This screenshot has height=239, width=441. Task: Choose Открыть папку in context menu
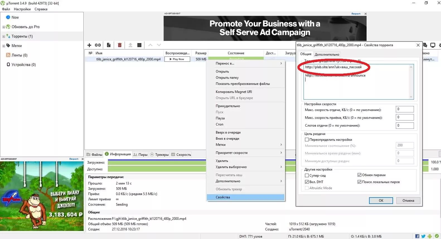point(246,78)
